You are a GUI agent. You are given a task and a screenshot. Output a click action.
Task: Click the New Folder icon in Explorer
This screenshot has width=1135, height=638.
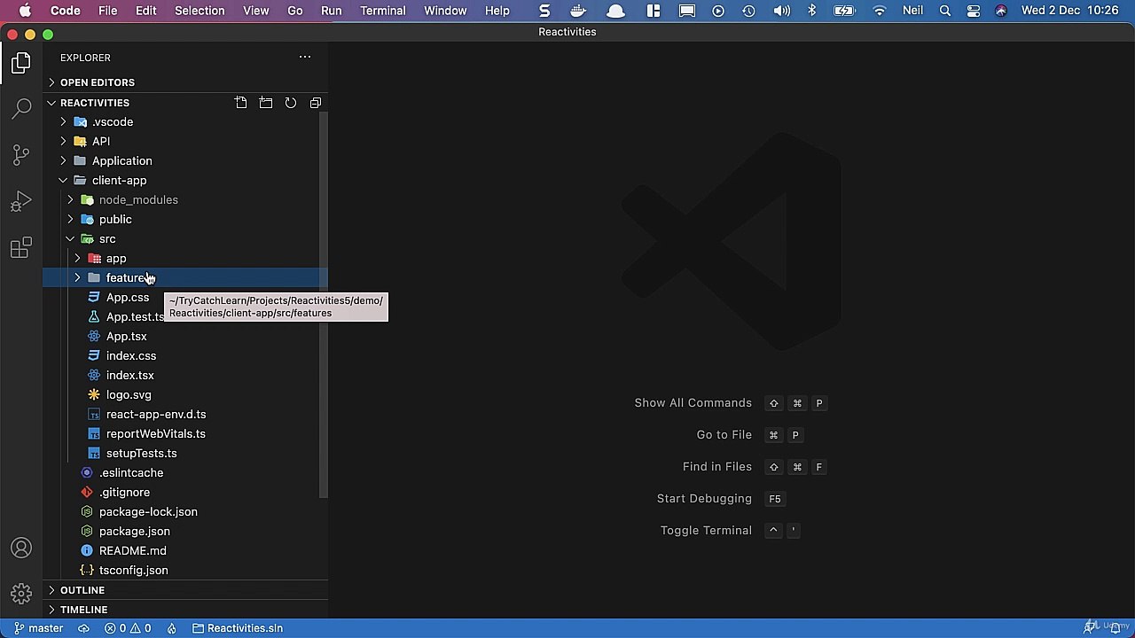pos(266,103)
